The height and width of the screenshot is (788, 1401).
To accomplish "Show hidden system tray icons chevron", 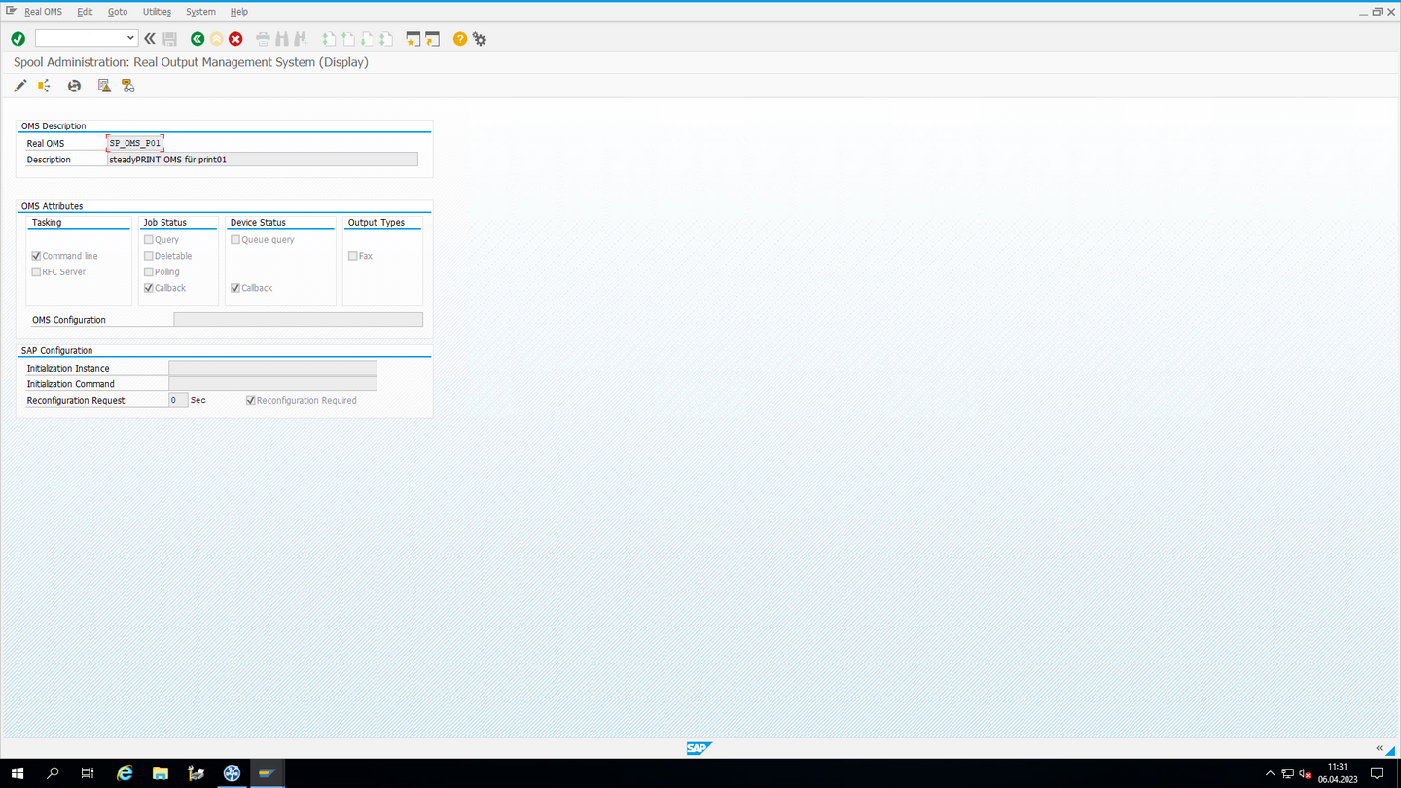I will point(1270,773).
